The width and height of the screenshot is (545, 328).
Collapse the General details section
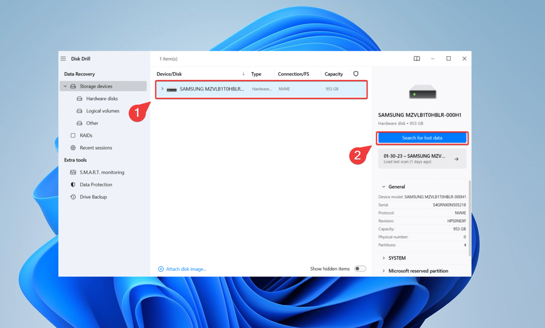pyautogui.click(x=384, y=186)
